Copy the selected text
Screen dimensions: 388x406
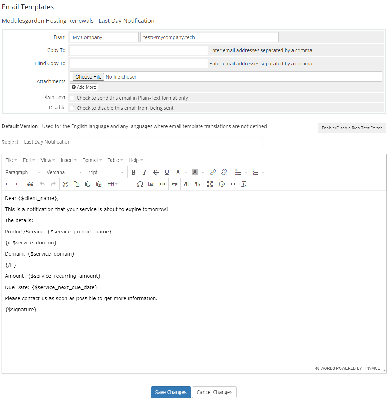[x=76, y=184]
